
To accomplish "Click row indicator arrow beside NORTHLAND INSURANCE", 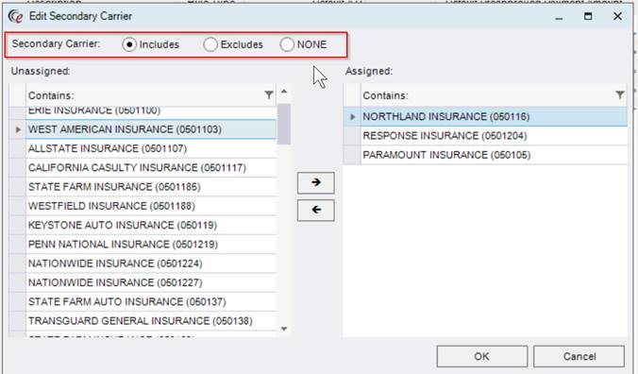I will coord(352,117).
